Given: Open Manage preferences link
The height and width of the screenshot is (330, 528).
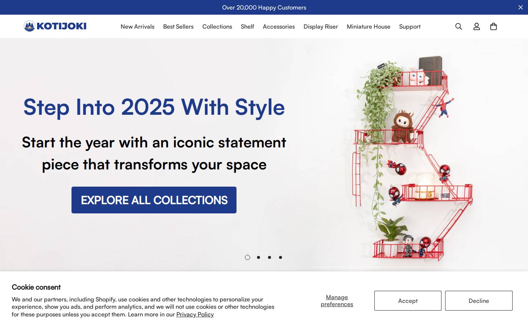Looking at the screenshot, I should click(337, 301).
